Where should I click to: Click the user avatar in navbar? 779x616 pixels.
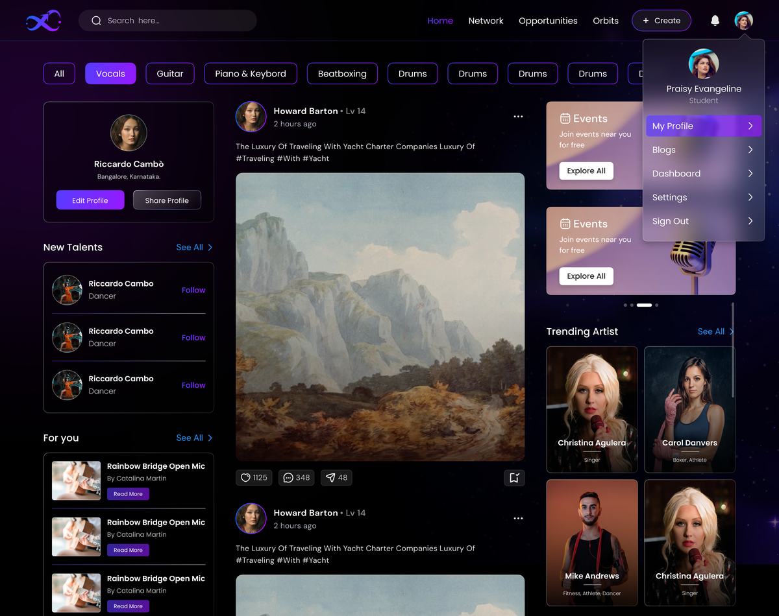click(x=744, y=21)
